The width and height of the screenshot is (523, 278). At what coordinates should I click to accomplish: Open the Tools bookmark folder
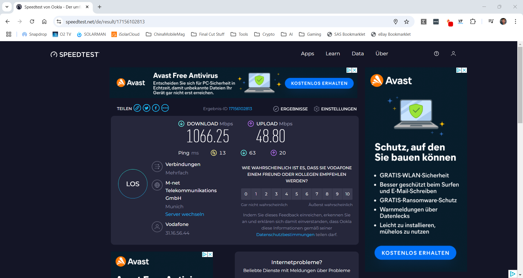click(239, 34)
